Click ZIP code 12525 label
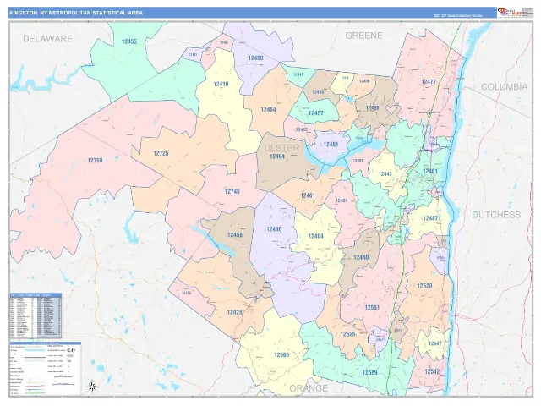The image size is (541, 406). click(347, 334)
